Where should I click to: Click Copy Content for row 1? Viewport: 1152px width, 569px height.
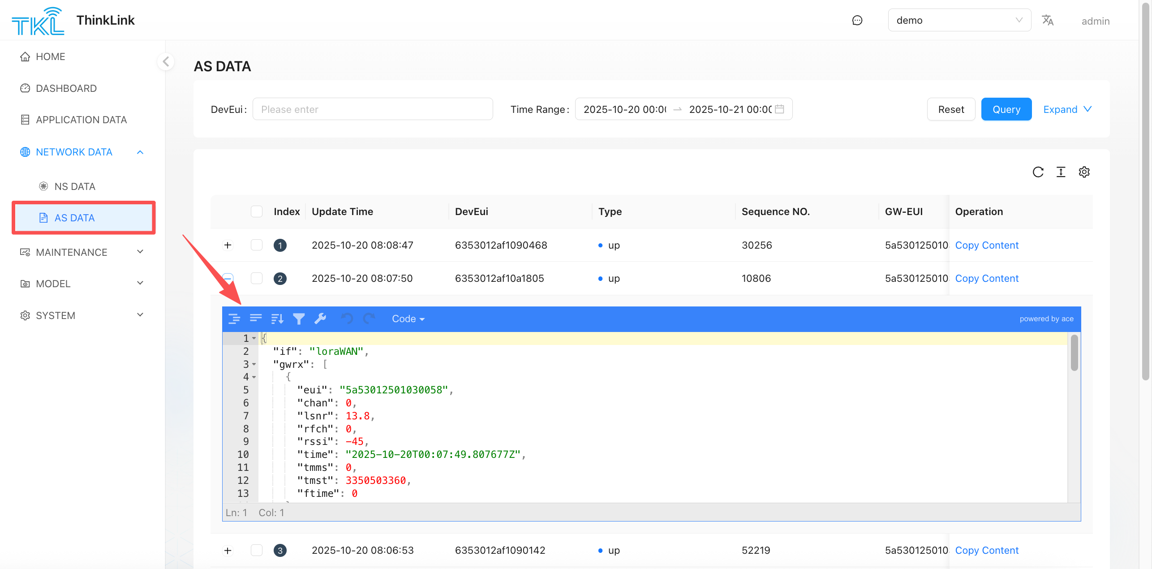986,245
